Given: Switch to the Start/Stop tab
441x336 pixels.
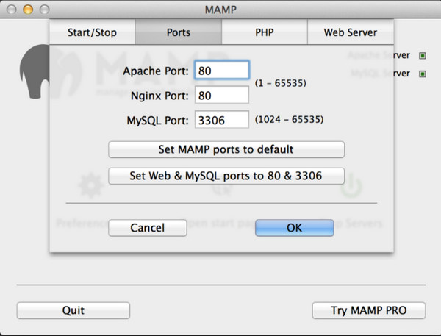Looking at the screenshot, I should point(93,32).
